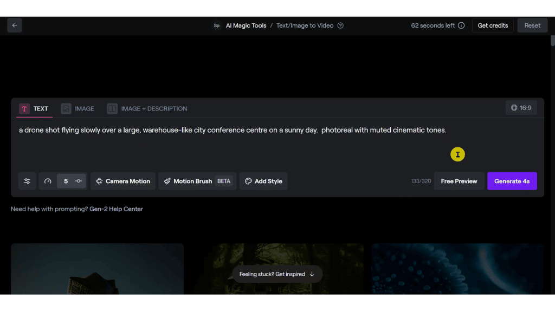This screenshot has height=312, width=555.
Task: Click the back arrow at top left
Action: [14, 25]
